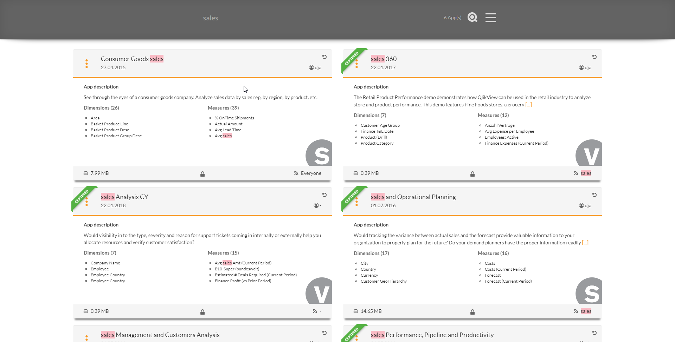675x342 pixels.
Task: Click the search magnifier icon in header
Action: coord(472,17)
